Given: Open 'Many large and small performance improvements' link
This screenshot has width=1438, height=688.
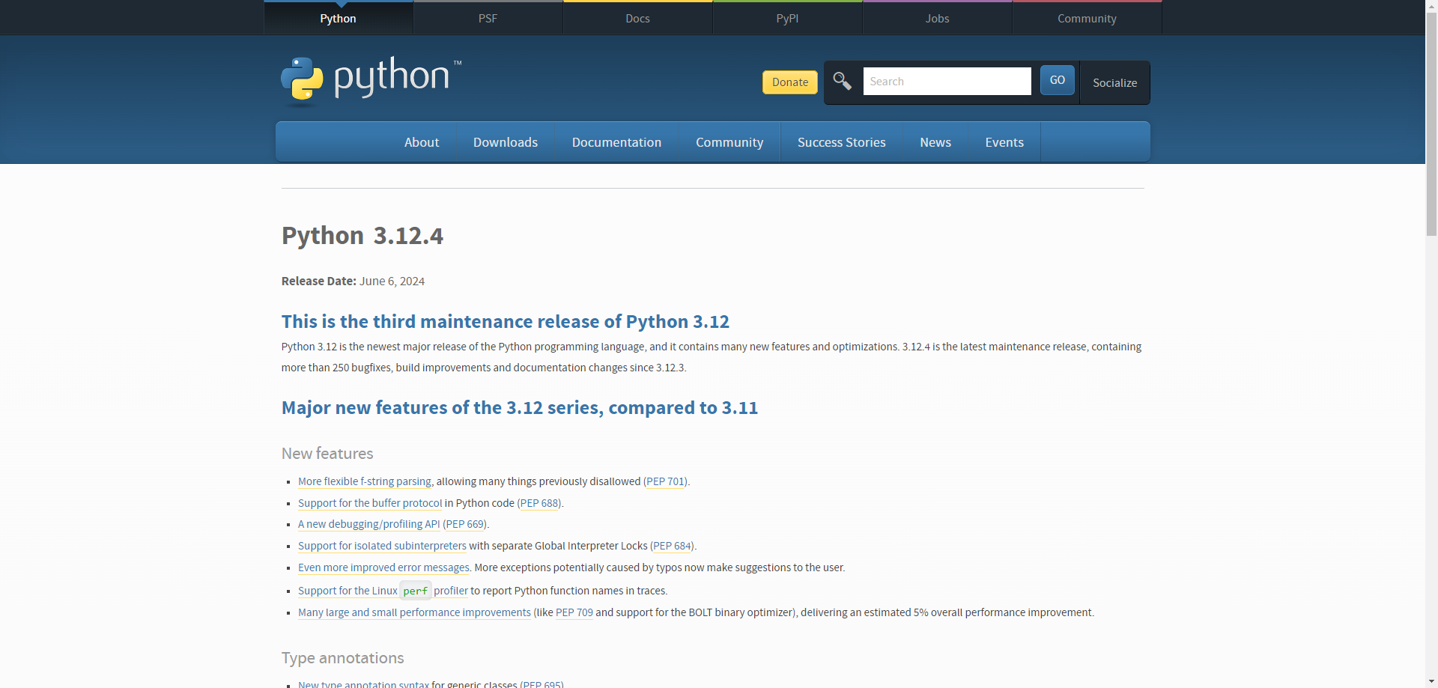Looking at the screenshot, I should 414,612.
